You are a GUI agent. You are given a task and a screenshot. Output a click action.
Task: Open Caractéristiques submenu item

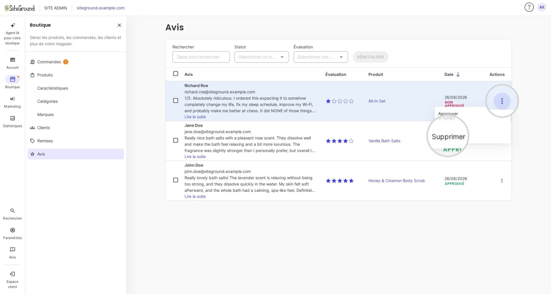click(x=76, y=88)
